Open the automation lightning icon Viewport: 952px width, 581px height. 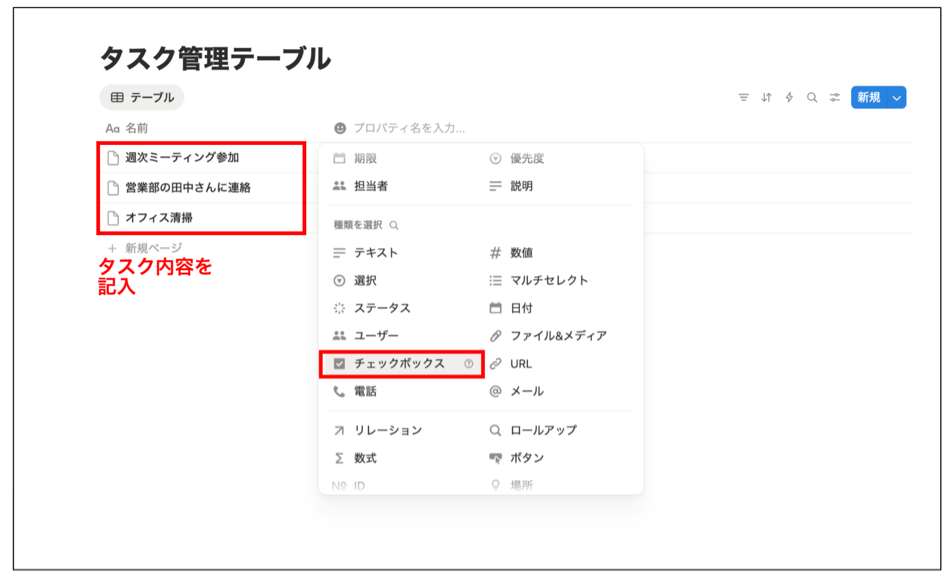(x=789, y=98)
